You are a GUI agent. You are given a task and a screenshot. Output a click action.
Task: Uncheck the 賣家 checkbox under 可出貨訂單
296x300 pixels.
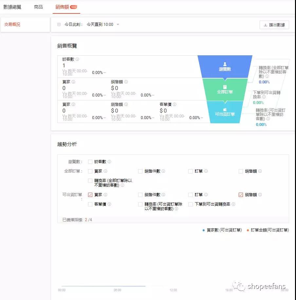pos(90,194)
